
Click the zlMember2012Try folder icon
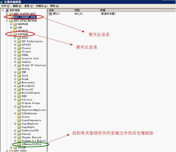pos(19,144)
